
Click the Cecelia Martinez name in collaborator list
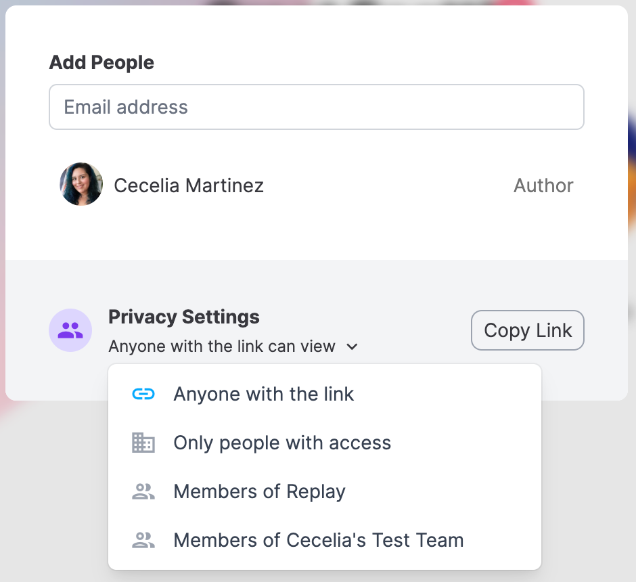189,185
